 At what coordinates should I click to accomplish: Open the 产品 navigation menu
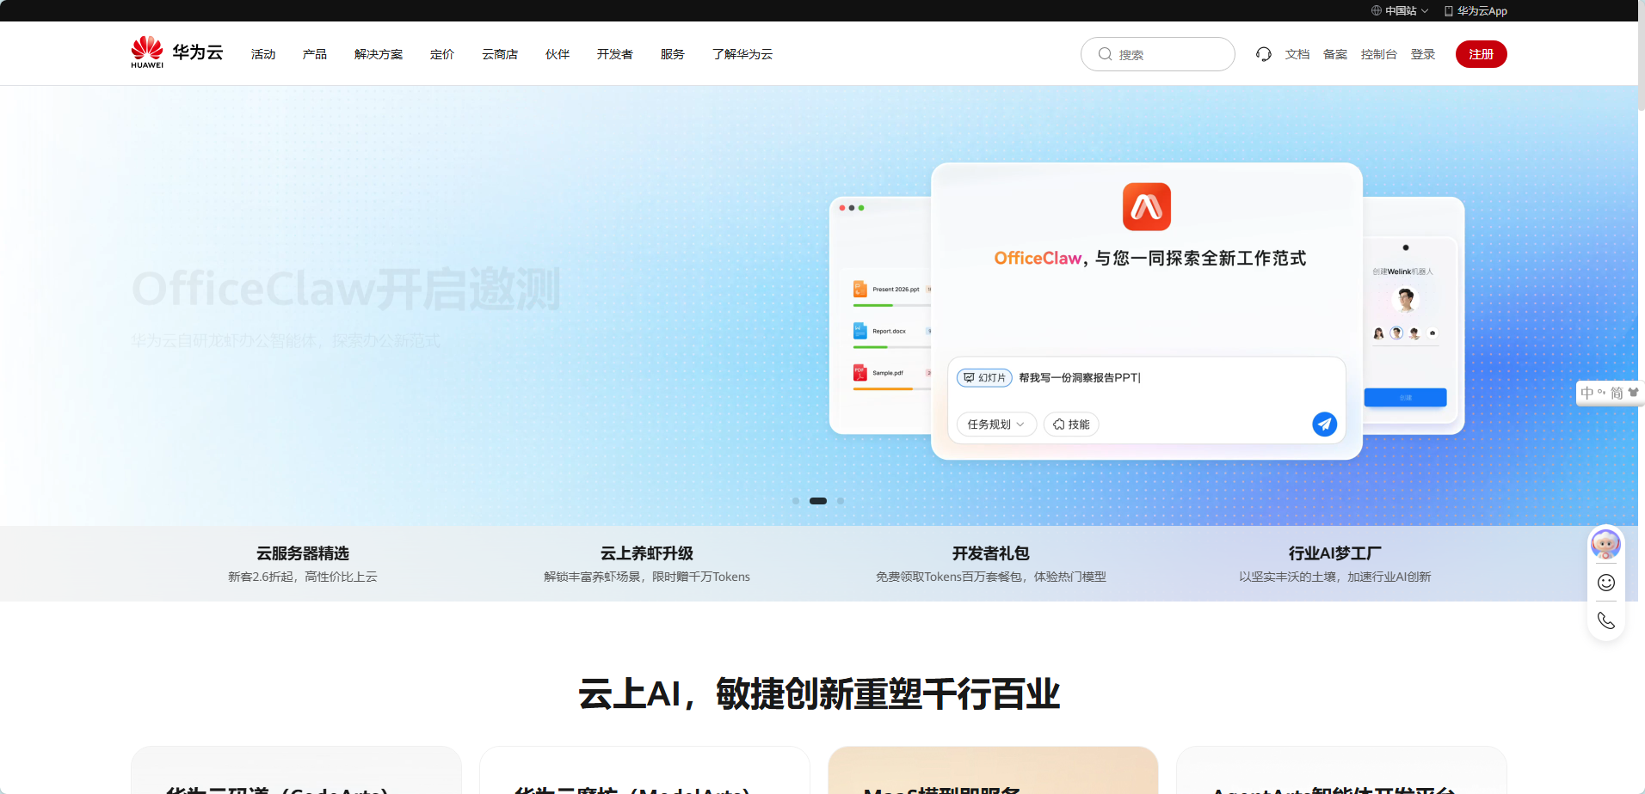tap(315, 54)
